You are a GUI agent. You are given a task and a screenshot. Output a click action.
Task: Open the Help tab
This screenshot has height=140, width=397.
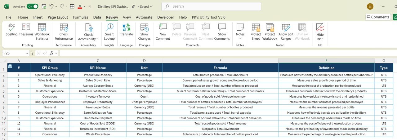click(x=183, y=17)
